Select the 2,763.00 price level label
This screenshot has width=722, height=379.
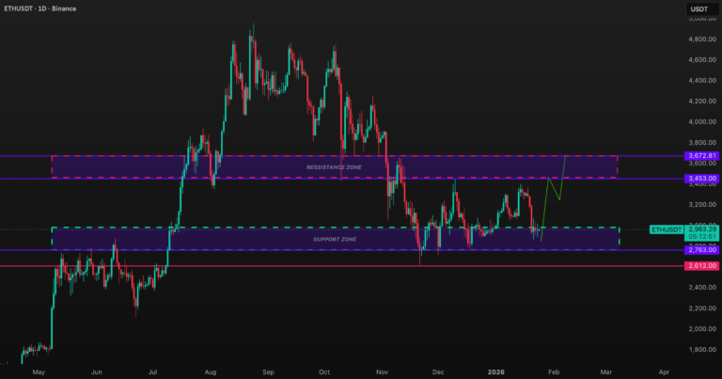pos(701,249)
